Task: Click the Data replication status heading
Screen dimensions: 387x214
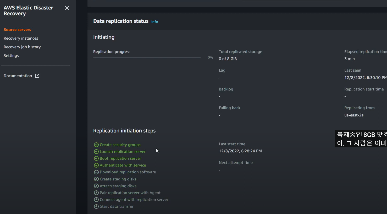Action: [x=121, y=21]
